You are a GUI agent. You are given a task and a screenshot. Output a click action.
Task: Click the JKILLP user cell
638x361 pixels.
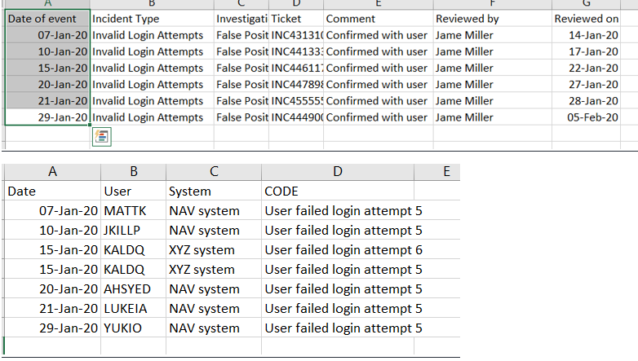coord(134,230)
